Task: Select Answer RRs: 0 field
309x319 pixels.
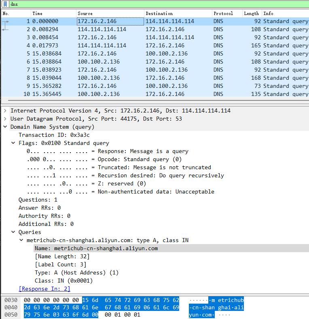Action: (x=40, y=208)
